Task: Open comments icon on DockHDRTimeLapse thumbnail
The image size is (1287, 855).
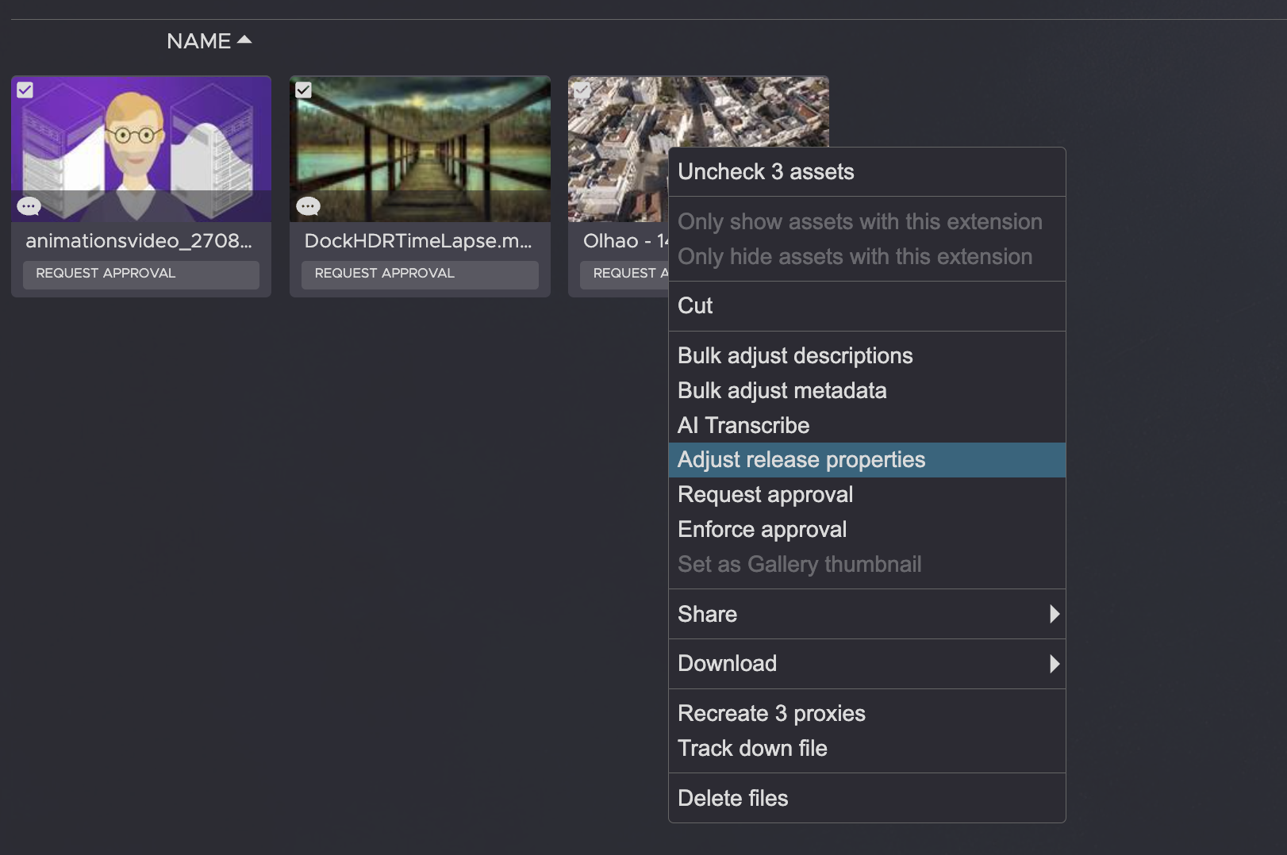Action: pyautogui.click(x=308, y=206)
